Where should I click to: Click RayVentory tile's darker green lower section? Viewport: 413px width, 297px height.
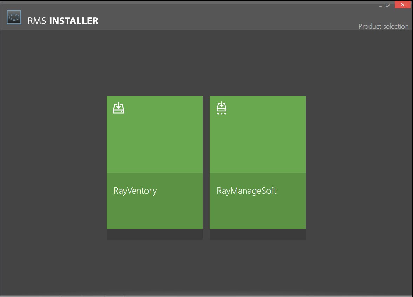coord(154,214)
